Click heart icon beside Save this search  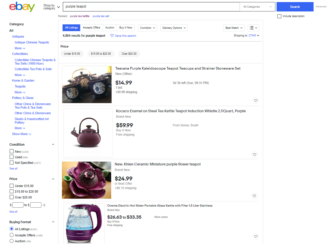(x=112, y=36)
